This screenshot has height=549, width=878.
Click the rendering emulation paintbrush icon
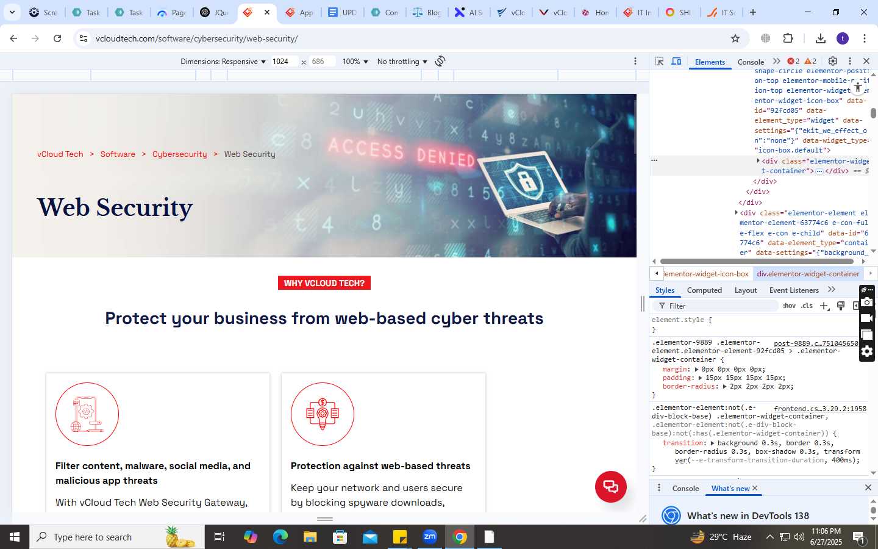click(841, 306)
